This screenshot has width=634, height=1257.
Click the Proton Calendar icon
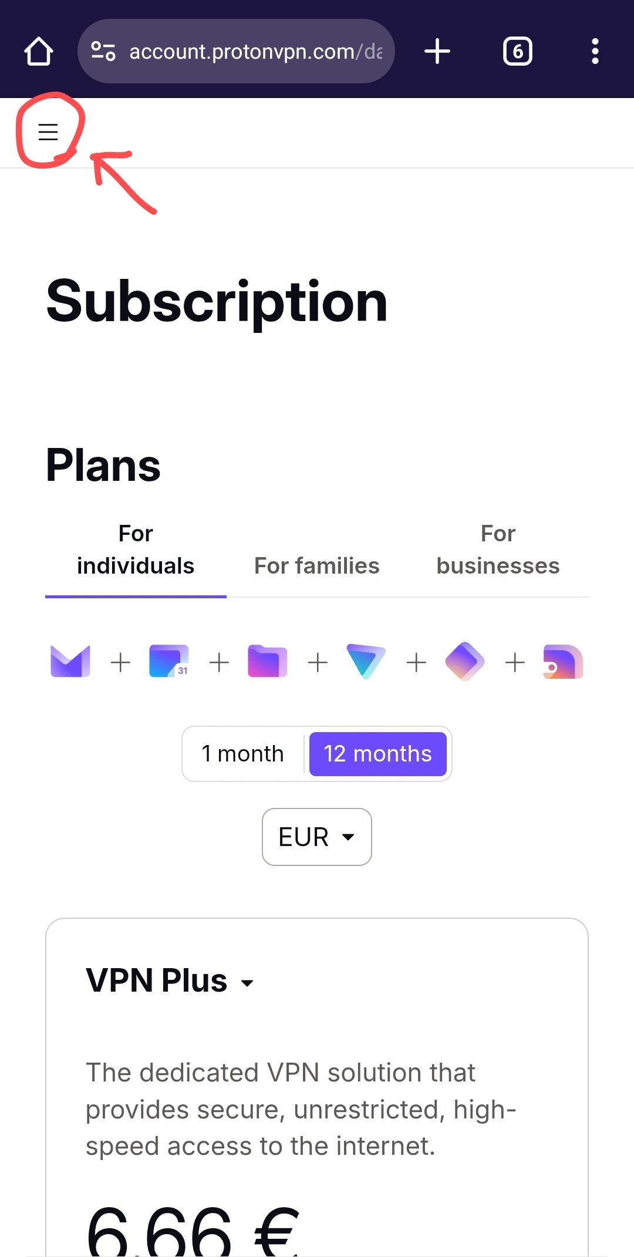(168, 661)
